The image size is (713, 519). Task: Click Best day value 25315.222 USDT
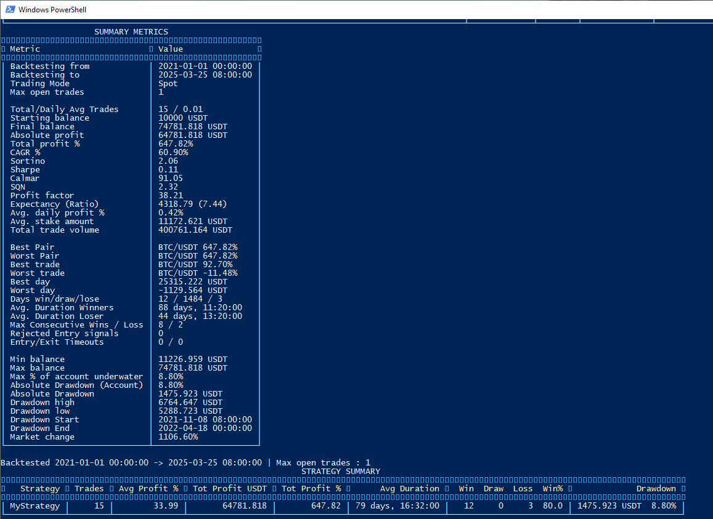[x=193, y=282]
